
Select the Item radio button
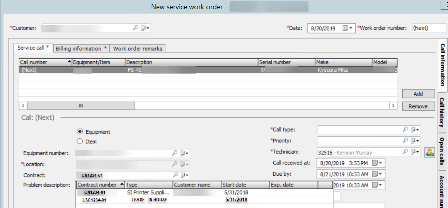pos(80,141)
